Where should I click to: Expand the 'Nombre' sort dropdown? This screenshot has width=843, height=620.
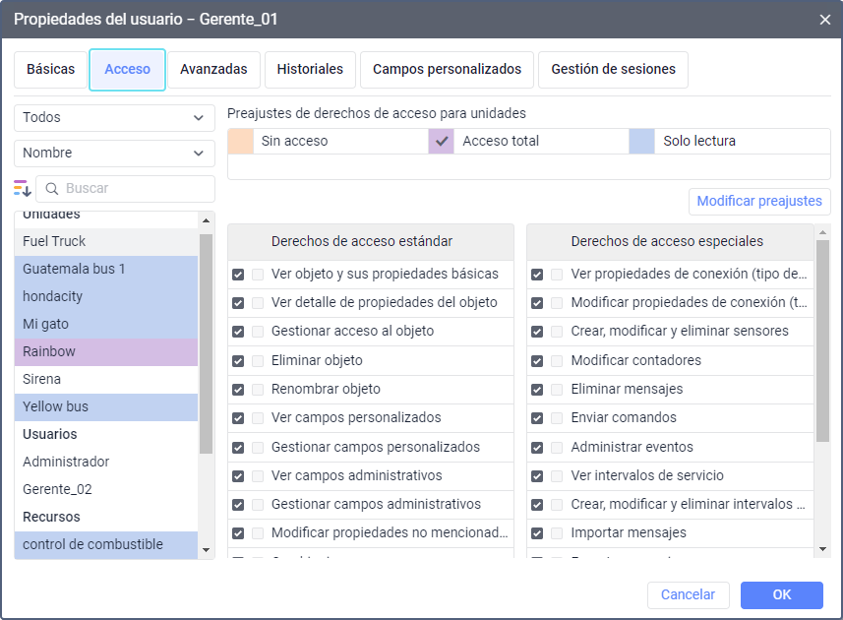pos(114,154)
